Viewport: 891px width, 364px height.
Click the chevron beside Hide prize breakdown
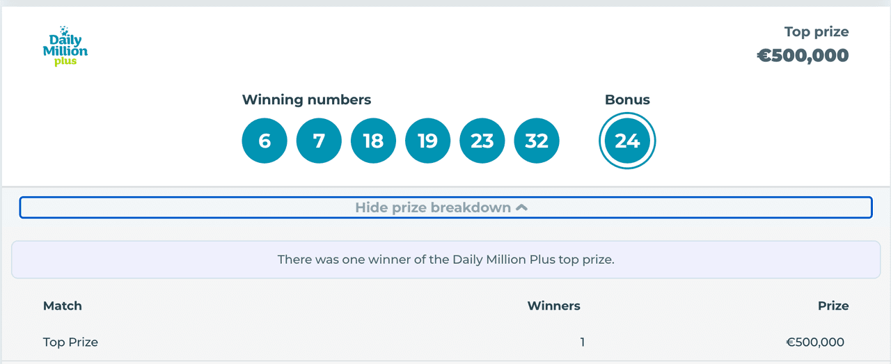522,207
